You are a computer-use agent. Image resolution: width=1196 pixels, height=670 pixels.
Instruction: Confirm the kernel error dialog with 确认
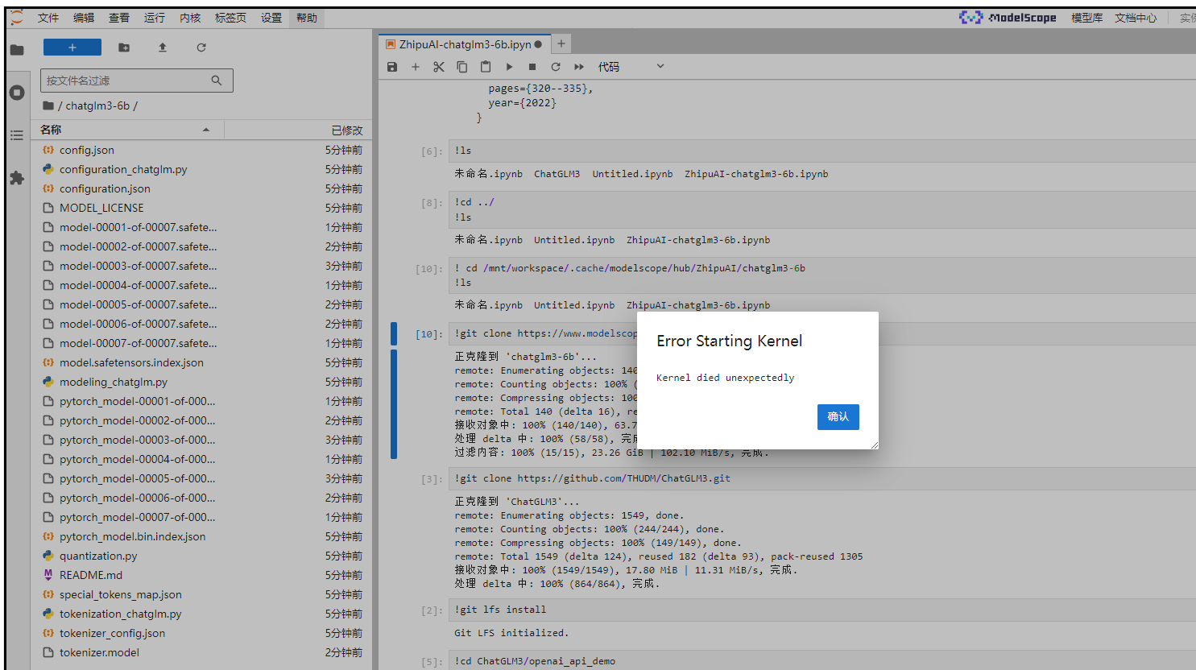point(838,417)
